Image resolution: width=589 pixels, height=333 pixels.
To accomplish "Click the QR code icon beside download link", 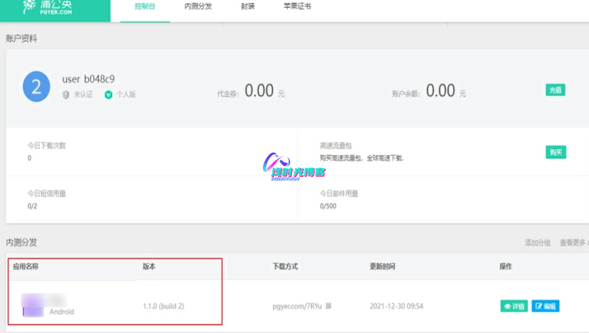I will 328,306.
